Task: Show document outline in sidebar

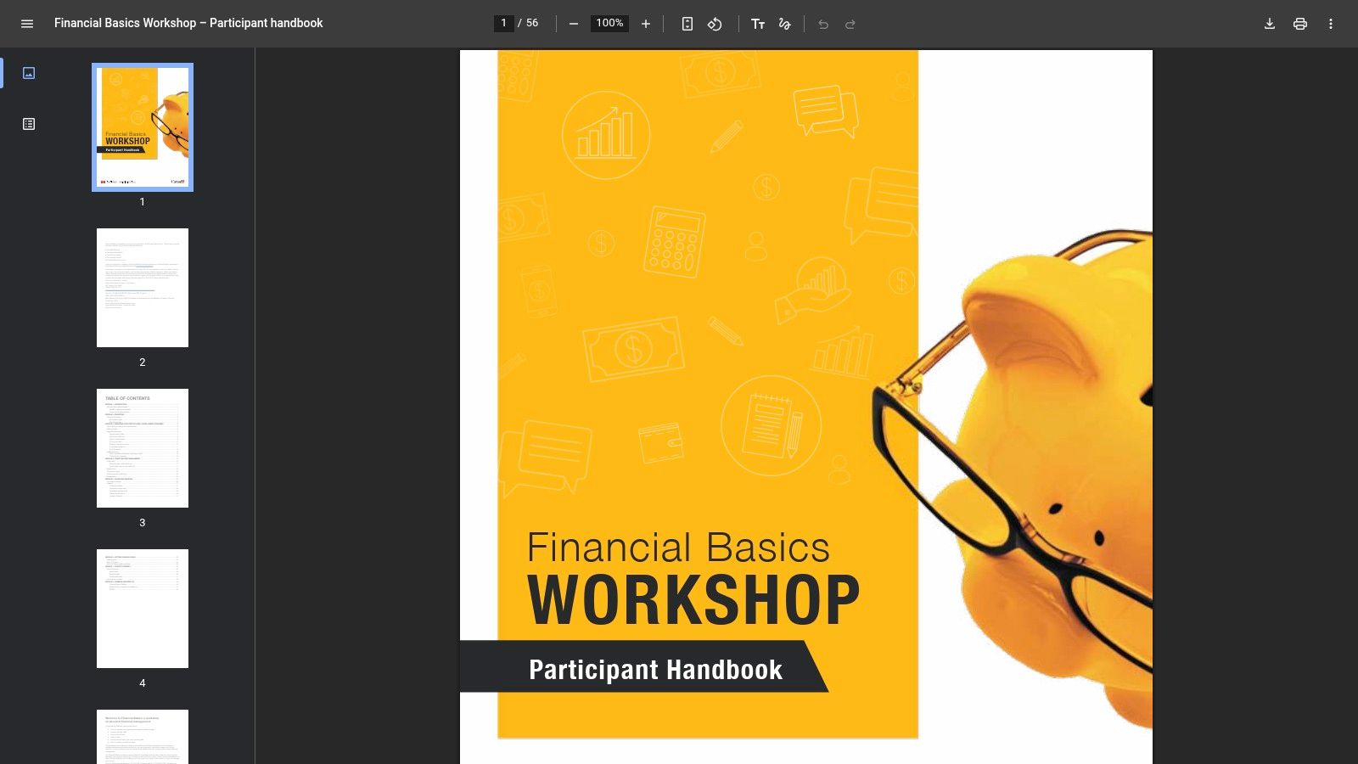Action: click(29, 124)
